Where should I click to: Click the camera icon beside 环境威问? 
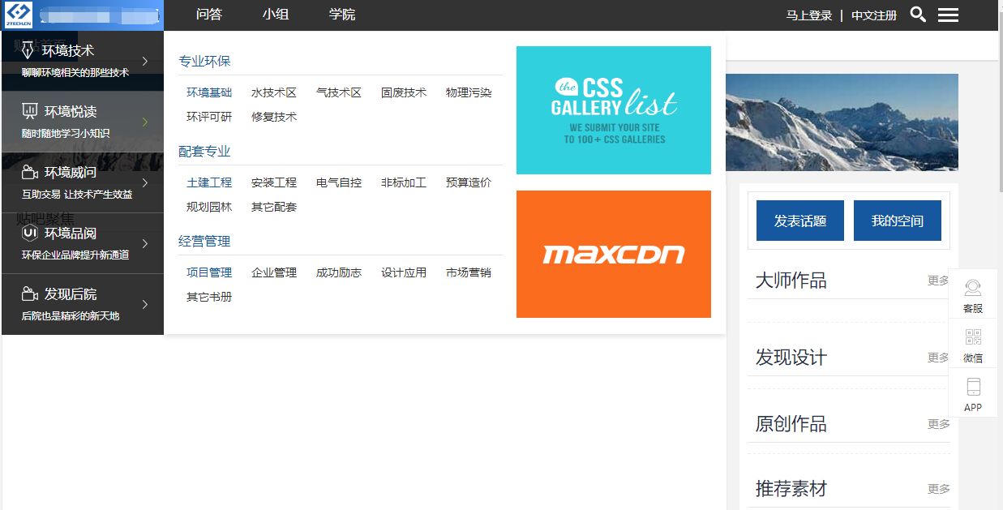pos(30,172)
